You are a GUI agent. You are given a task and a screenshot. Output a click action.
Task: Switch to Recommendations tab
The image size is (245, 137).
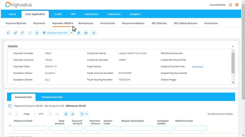[x=133, y=23]
